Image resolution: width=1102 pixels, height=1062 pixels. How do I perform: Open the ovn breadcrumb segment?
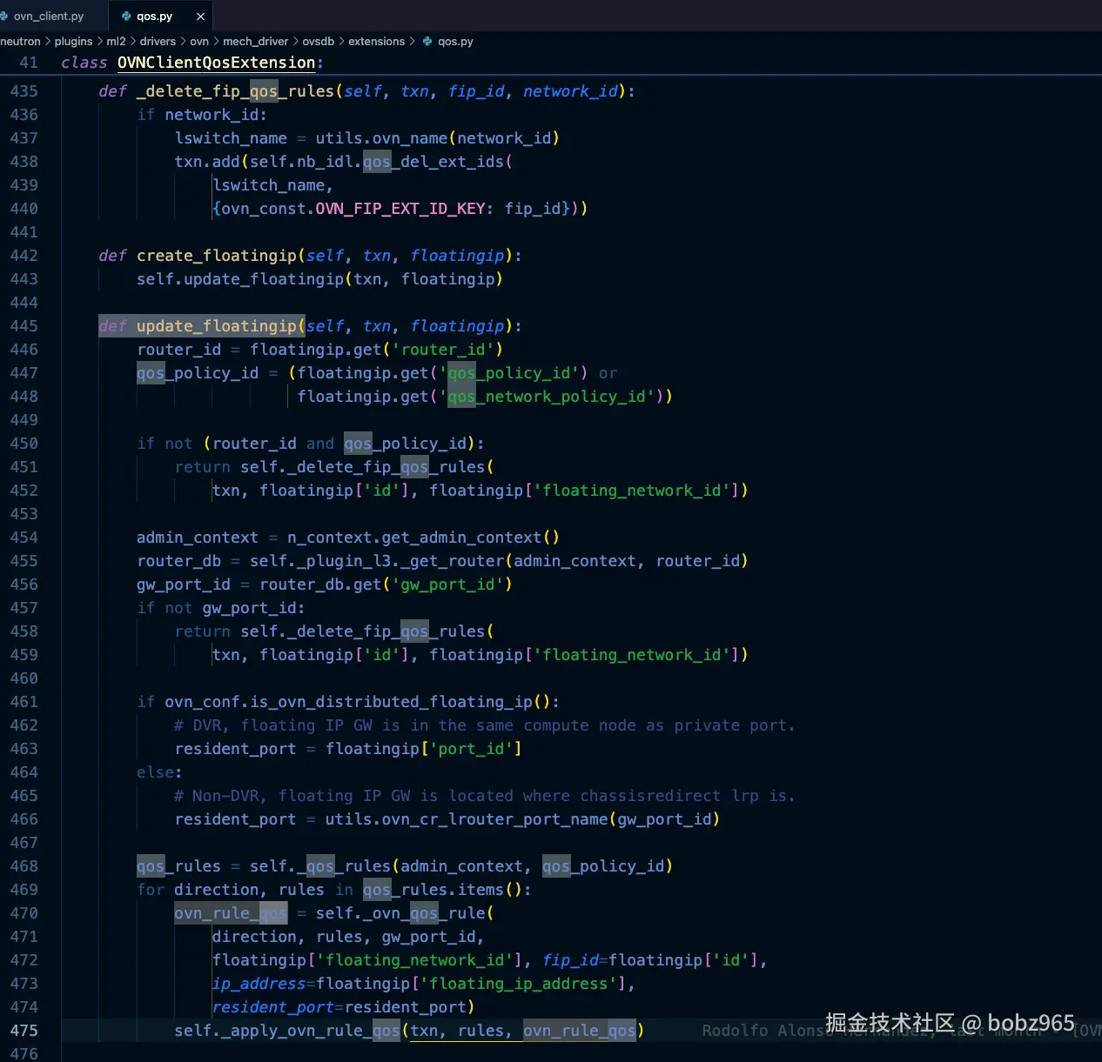pos(199,42)
